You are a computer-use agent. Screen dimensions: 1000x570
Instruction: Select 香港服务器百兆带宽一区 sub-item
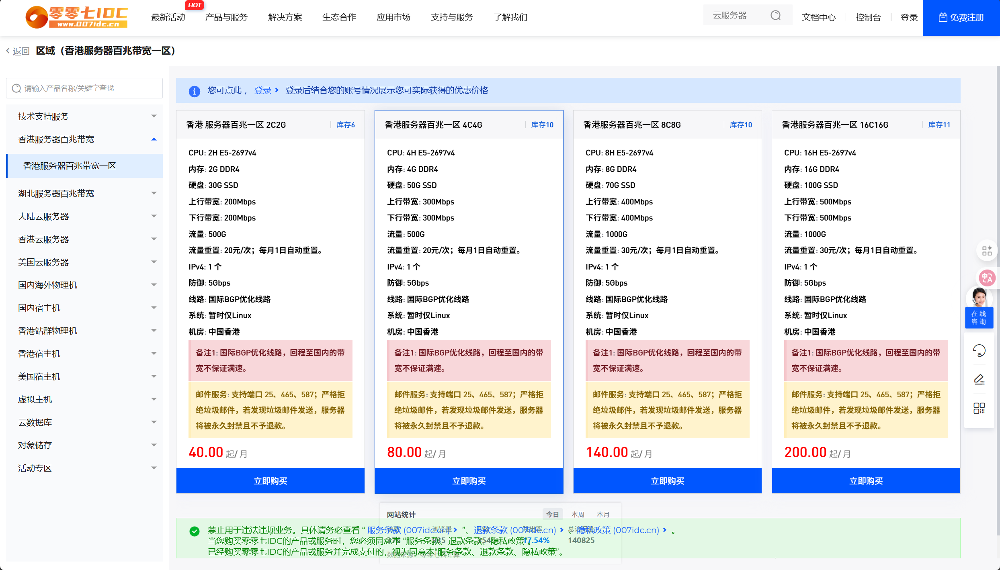click(x=84, y=166)
